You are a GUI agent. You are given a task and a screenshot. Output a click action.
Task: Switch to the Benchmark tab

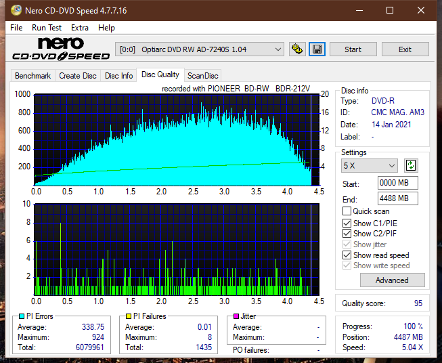[x=33, y=76]
